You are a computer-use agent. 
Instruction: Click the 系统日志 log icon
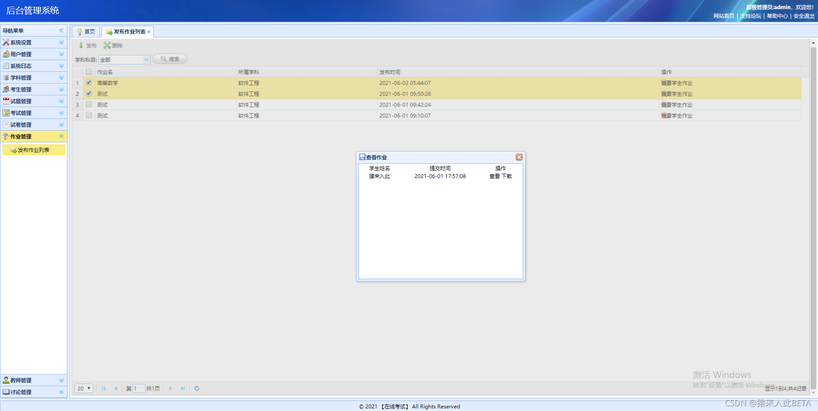(6, 66)
